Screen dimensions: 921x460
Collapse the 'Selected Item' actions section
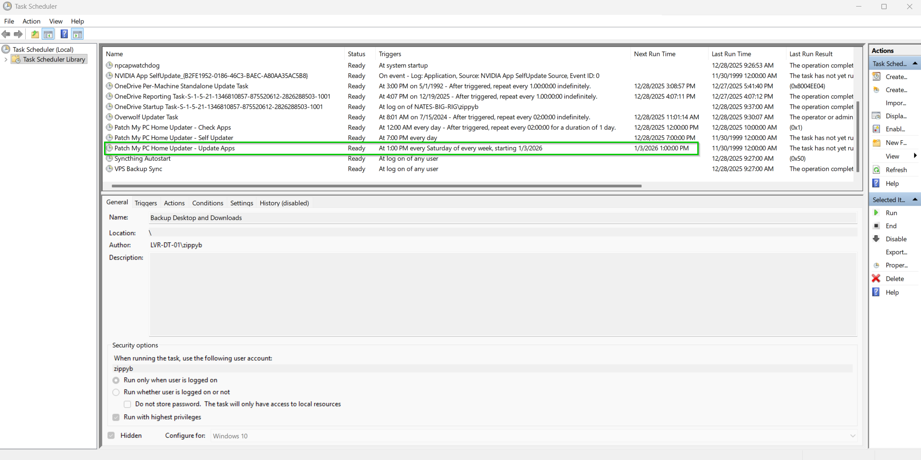(914, 200)
